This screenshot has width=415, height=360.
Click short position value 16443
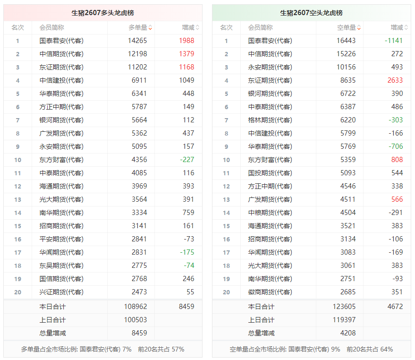346,41
